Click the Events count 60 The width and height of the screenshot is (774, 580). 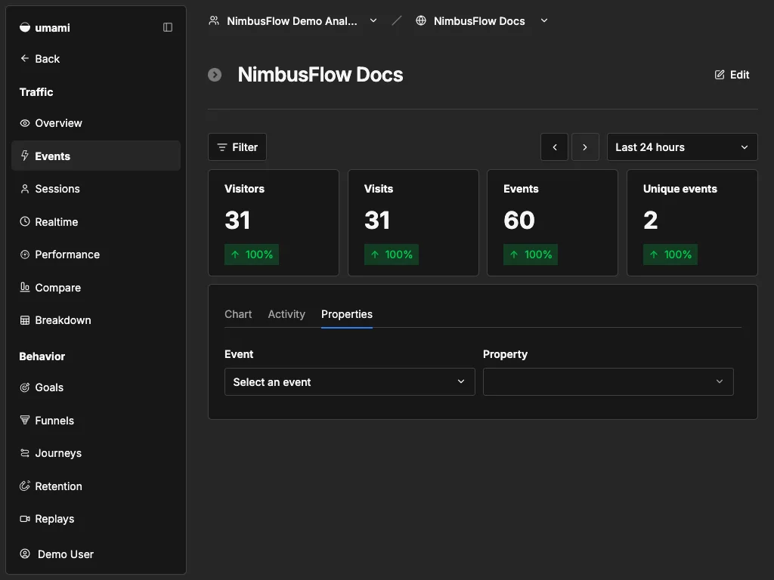point(519,220)
